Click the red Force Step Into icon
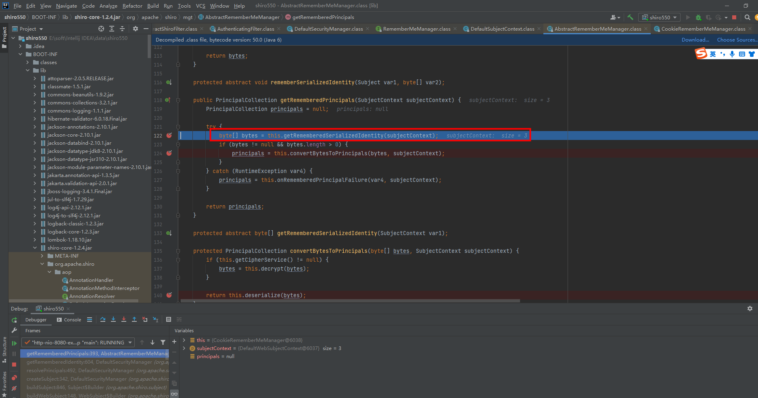This screenshot has height=398, width=758. click(x=124, y=319)
